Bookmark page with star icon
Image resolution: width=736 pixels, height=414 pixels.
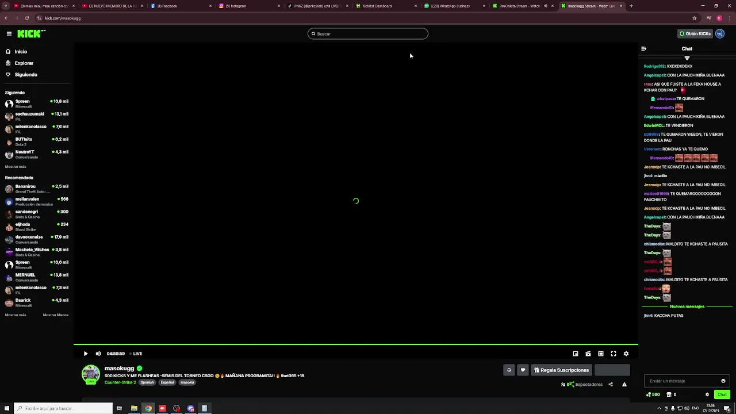[695, 18]
